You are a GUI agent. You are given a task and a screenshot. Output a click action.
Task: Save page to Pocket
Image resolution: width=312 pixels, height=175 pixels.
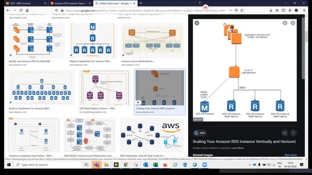click(x=236, y=10)
